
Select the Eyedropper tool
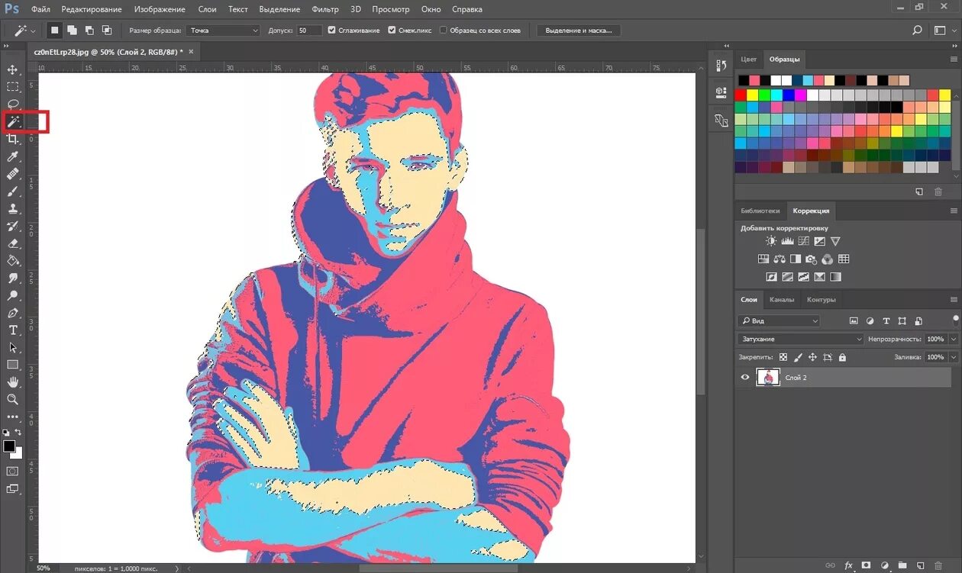click(13, 156)
